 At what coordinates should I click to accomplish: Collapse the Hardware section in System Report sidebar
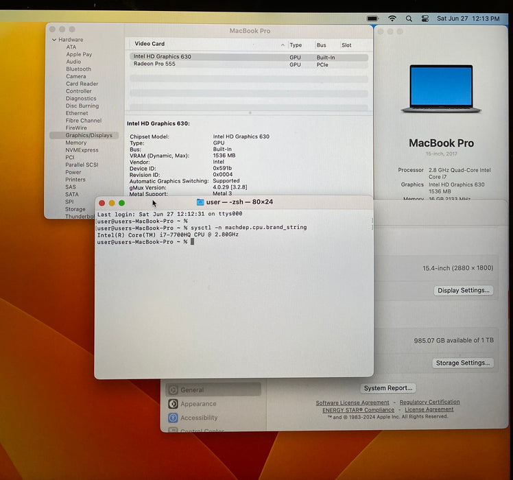pos(54,40)
